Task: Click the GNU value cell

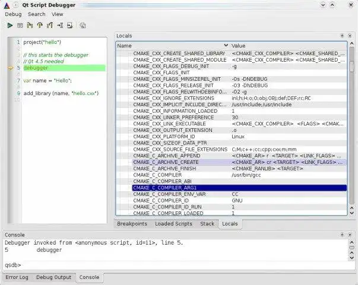Action: point(237,201)
